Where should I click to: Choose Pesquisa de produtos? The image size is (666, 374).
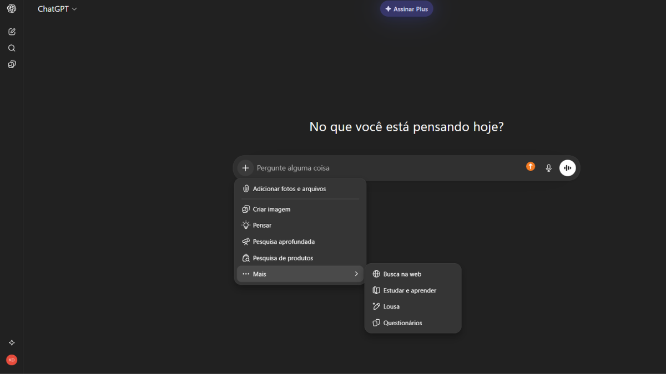[282, 258]
